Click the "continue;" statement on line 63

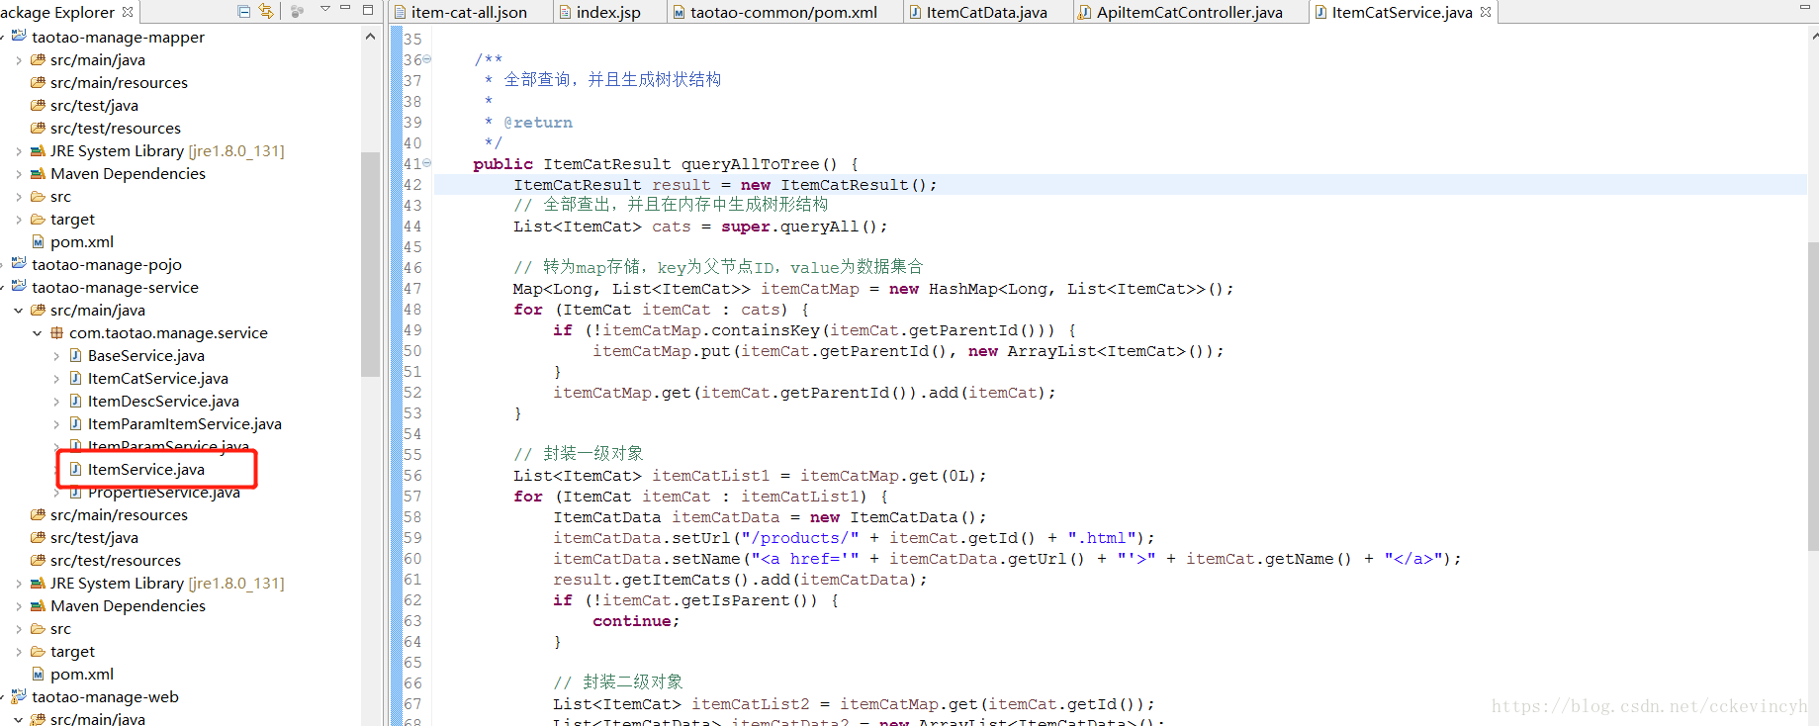636,621
